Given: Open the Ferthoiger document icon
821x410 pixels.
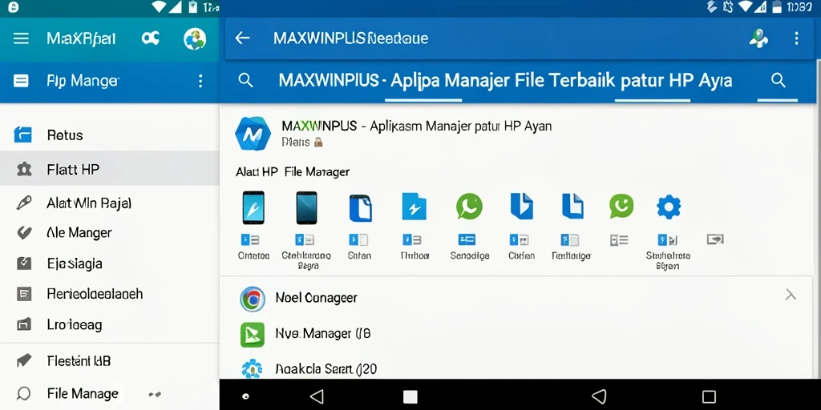Looking at the screenshot, I should [572, 206].
